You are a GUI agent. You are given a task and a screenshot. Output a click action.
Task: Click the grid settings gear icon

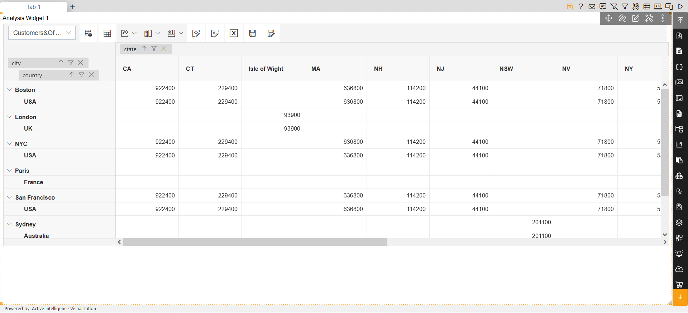(89, 33)
